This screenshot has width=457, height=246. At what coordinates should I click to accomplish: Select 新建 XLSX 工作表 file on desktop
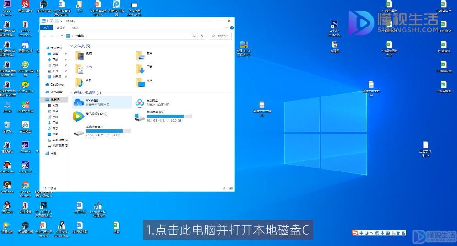(x=244, y=48)
